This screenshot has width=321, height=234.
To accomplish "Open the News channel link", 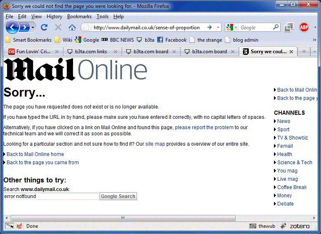I will coord(283,121).
